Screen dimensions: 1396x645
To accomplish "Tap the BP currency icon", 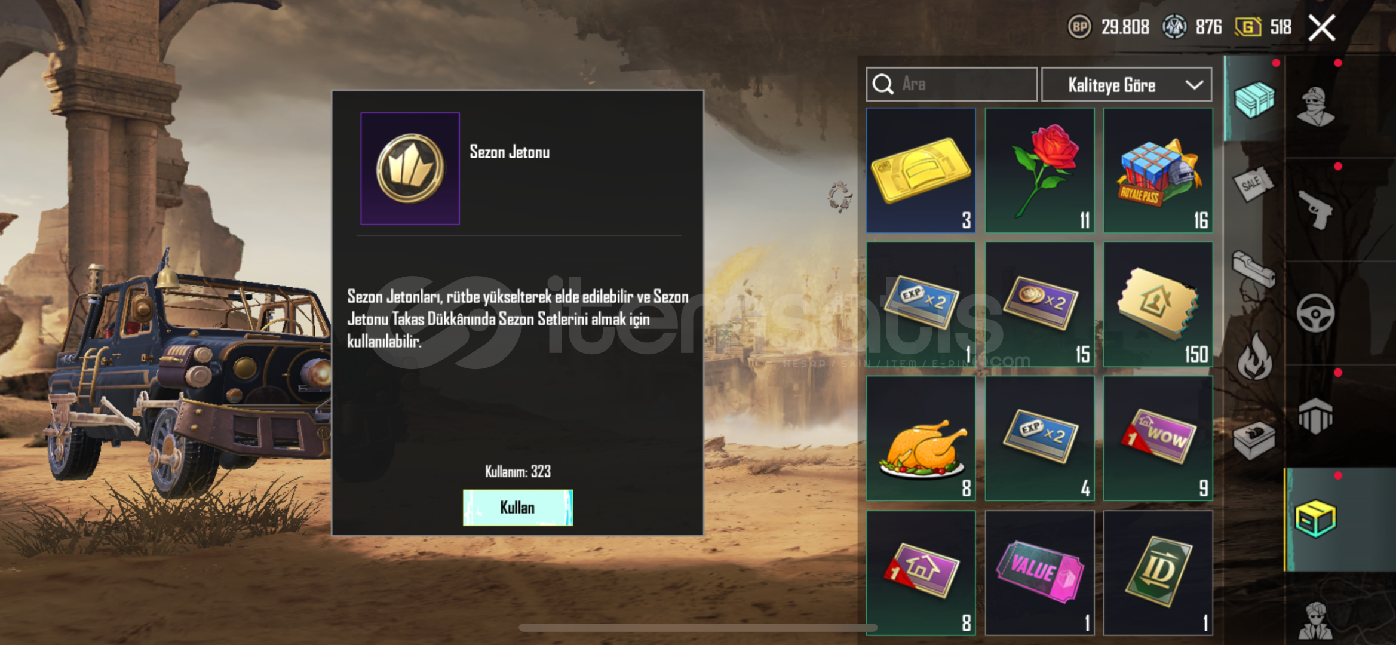I will [x=1079, y=27].
